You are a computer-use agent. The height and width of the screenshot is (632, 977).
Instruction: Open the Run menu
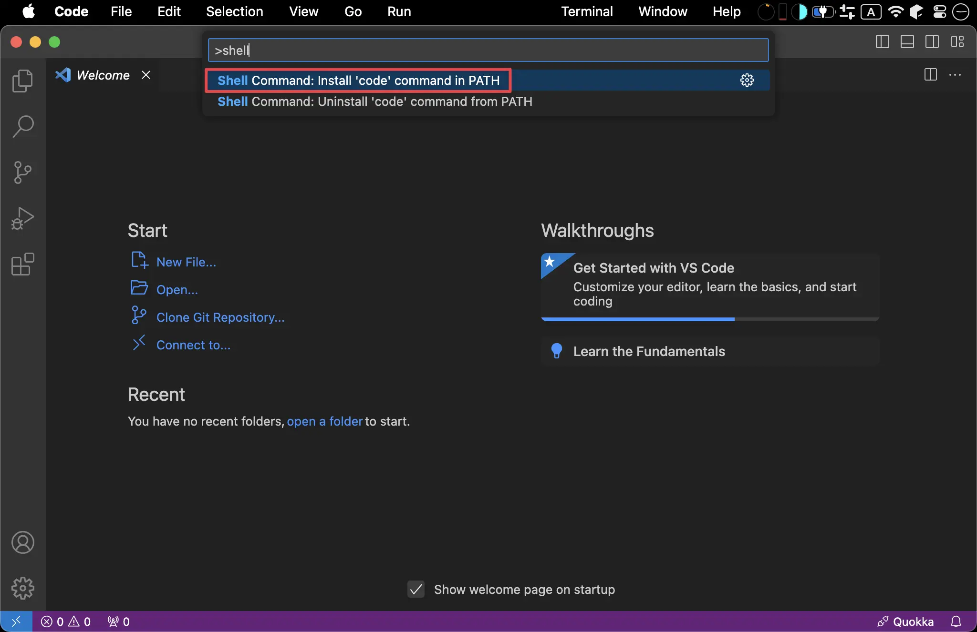[399, 11]
